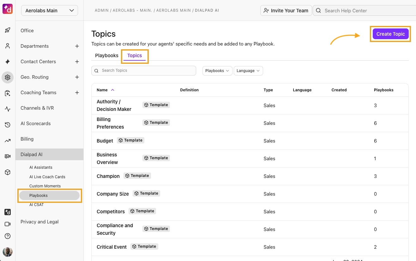Click the ADMIN breadcrumb link
This screenshot has width=416, height=261.
point(101,10)
